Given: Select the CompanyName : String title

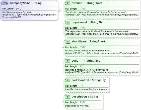Looking at the screenshot, I should (x=26, y=3).
